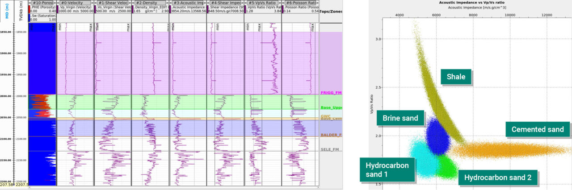
Task: Select the BALDER_FM formation top label
Action: point(331,135)
